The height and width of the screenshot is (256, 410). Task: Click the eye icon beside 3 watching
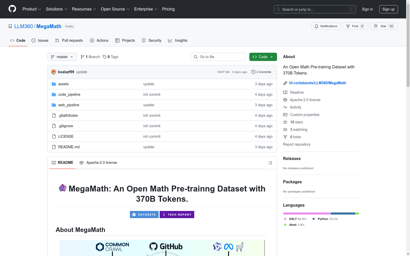click(285, 130)
